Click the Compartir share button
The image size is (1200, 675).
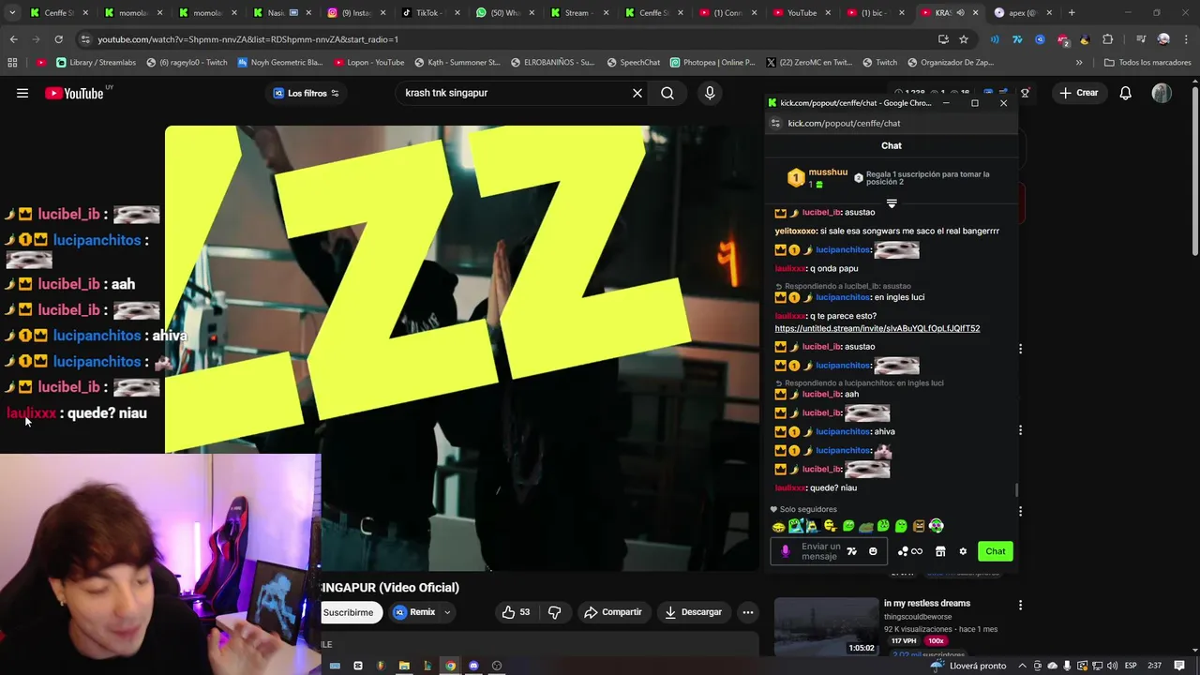[x=612, y=612]
